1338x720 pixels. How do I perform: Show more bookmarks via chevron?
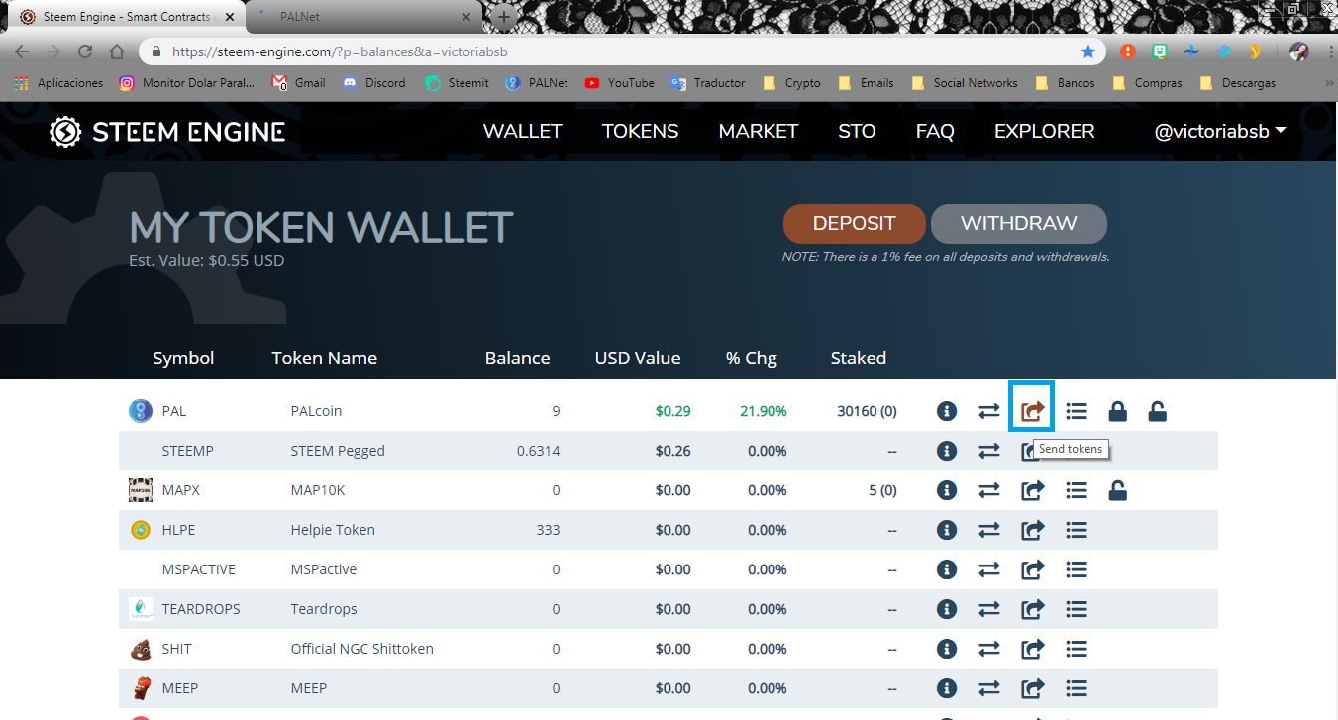pos(1328,83)
